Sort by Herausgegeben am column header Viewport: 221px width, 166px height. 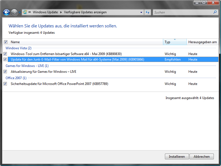(x=202, y=42)
